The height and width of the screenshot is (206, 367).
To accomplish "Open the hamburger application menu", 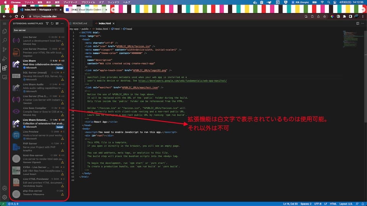I will point(5,24).
